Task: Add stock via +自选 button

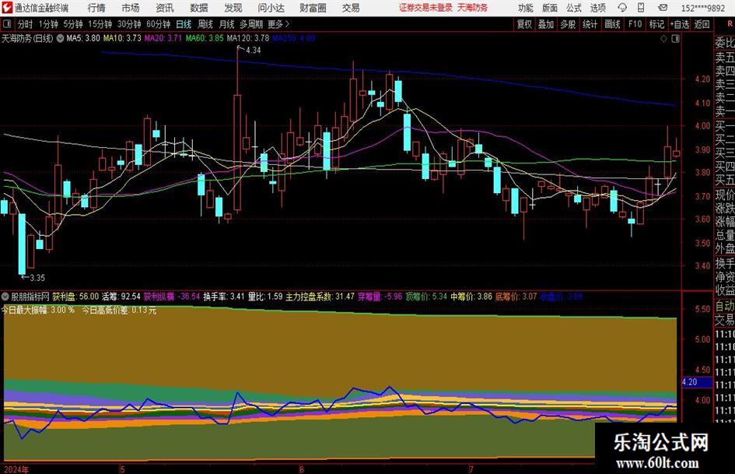Action: coord(680,24)
